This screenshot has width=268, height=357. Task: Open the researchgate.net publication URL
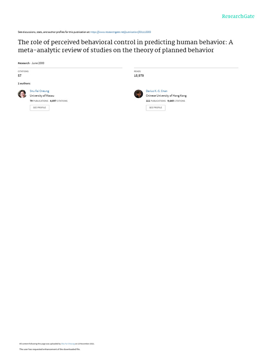[120, 32]
